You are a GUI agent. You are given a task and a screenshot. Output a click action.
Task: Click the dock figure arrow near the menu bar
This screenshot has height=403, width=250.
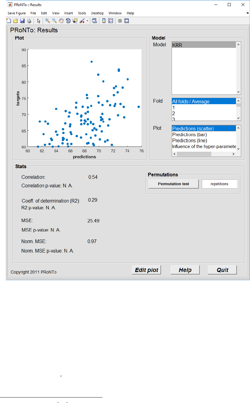tap(247, 13)
